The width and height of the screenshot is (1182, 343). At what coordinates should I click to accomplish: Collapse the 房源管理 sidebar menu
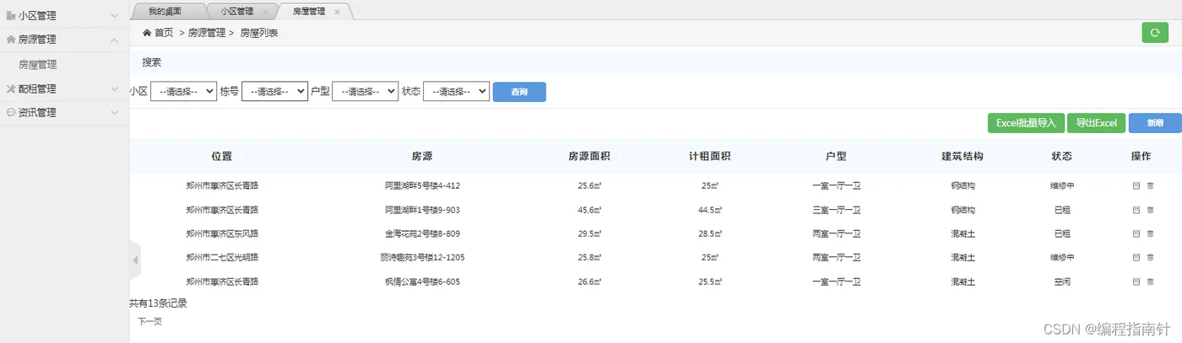pyautogui.click(x=64, y=40)
